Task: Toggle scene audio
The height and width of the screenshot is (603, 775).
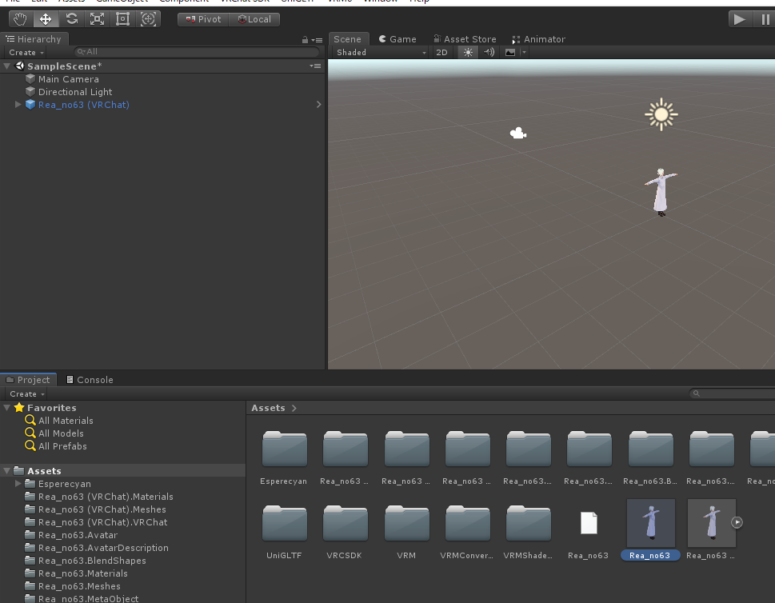Action: pyautogui.click(x=489, y=53)
